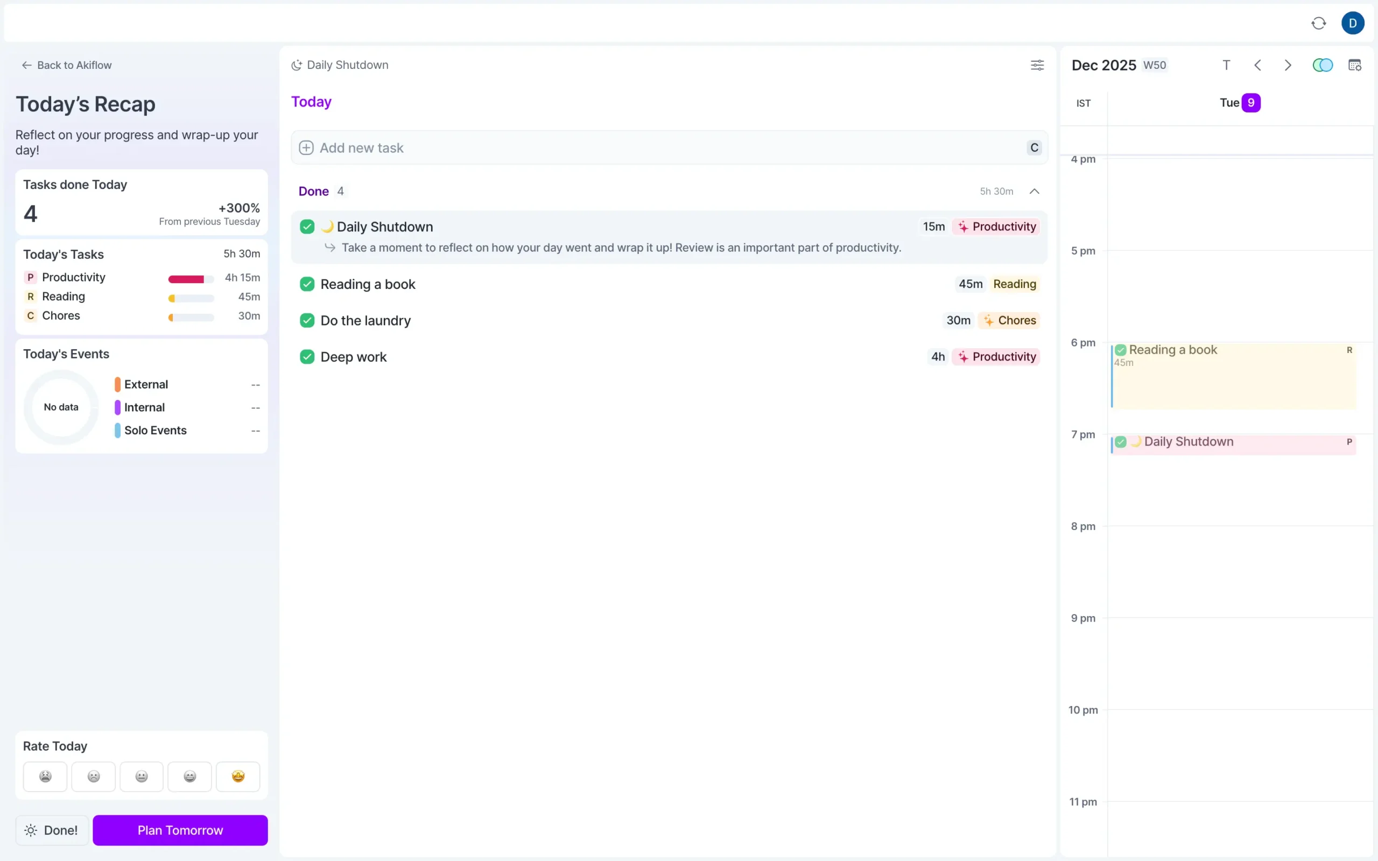
Task: Jump to today with T icon
Action: 1227,65
